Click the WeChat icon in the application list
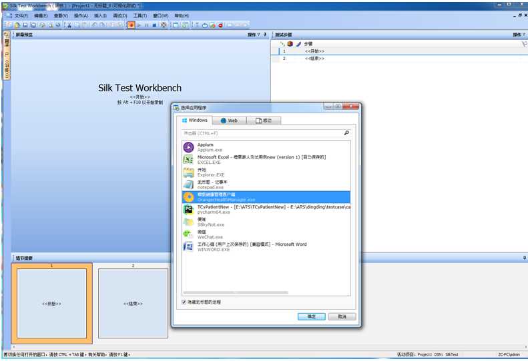The width and height of the screenshot is (528, 361). tap(188, 234)
